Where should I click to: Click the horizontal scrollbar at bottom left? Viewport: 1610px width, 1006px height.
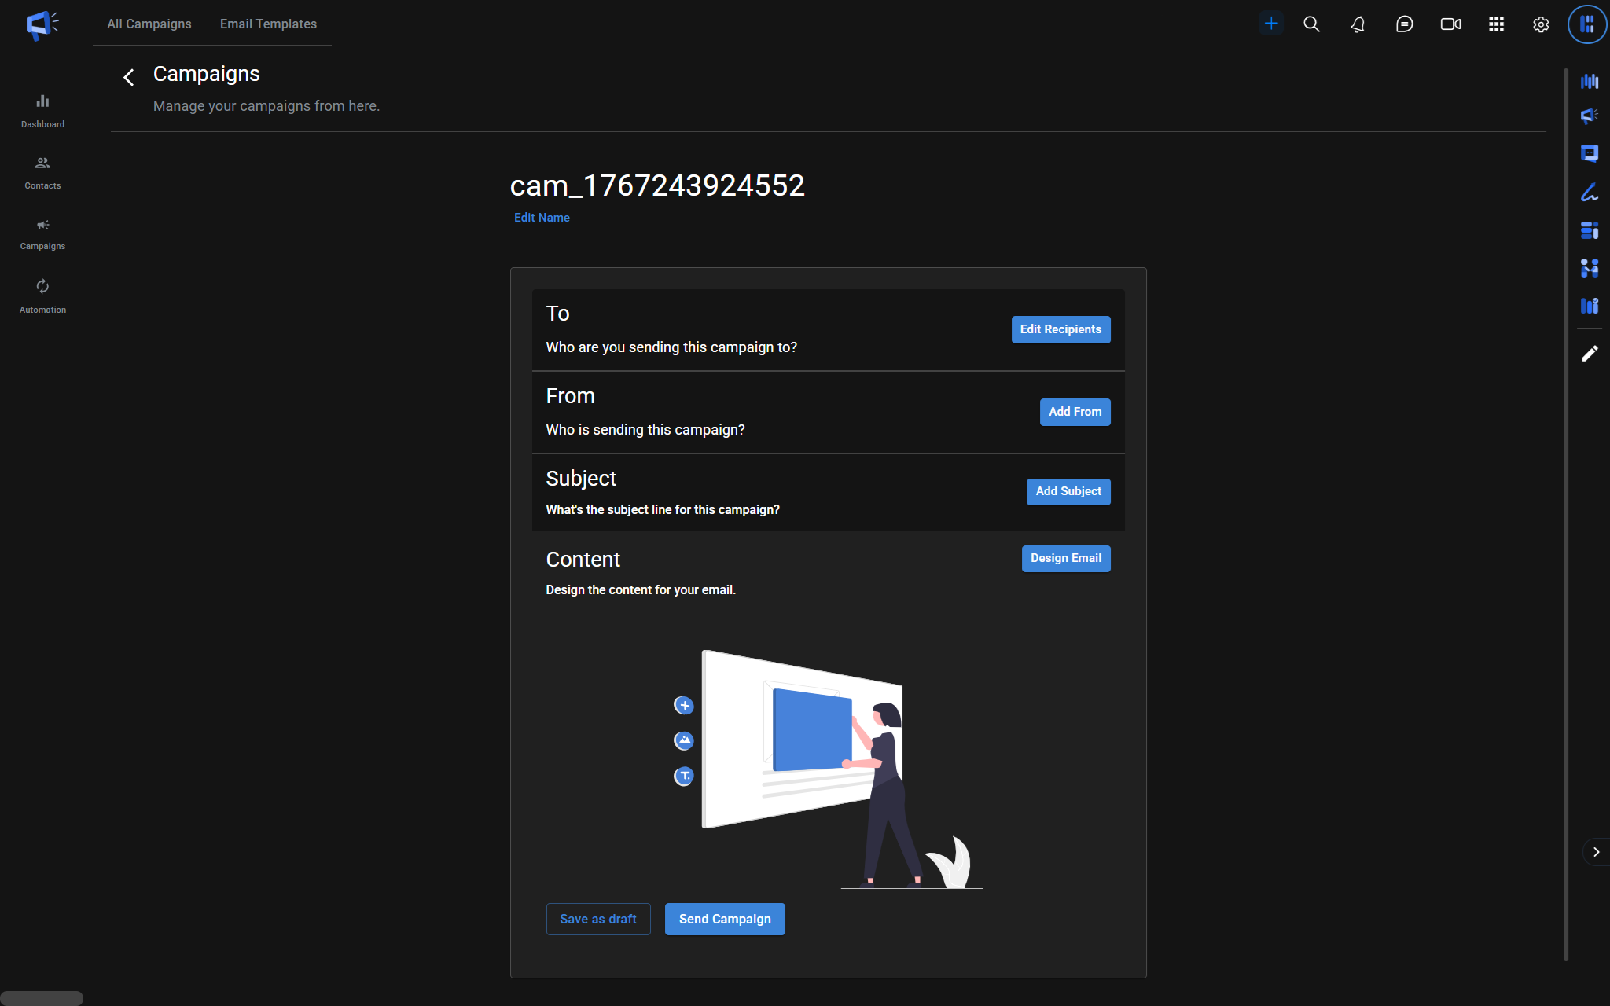tap(42, 998)
